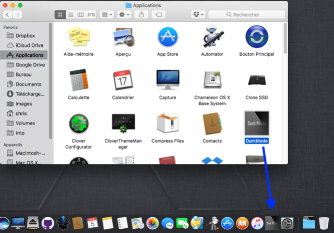Select the Automator app

(x=212, y=36)
